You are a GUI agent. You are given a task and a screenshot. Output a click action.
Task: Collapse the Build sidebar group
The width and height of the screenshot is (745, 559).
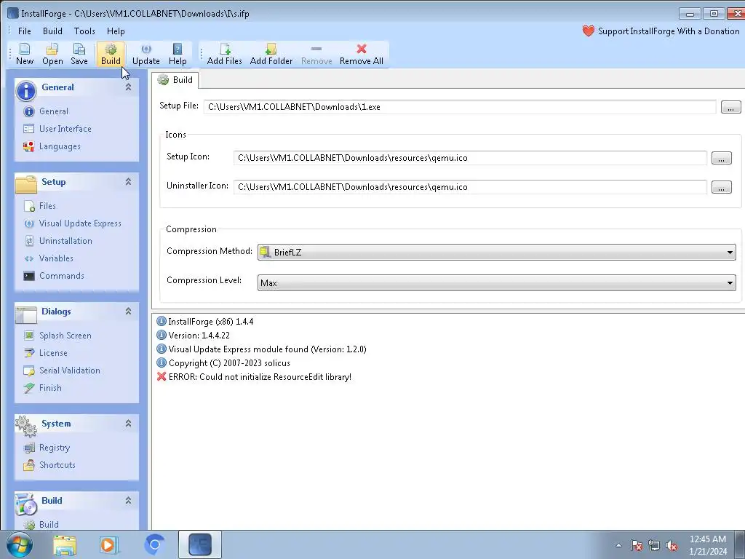(128, 500)
